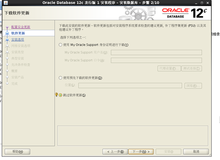The height and width of the screenshot is (160, 220).
Task: Click the lightbulb hint icon beside 跳过软件更新
Action: [x=56, y=94]
